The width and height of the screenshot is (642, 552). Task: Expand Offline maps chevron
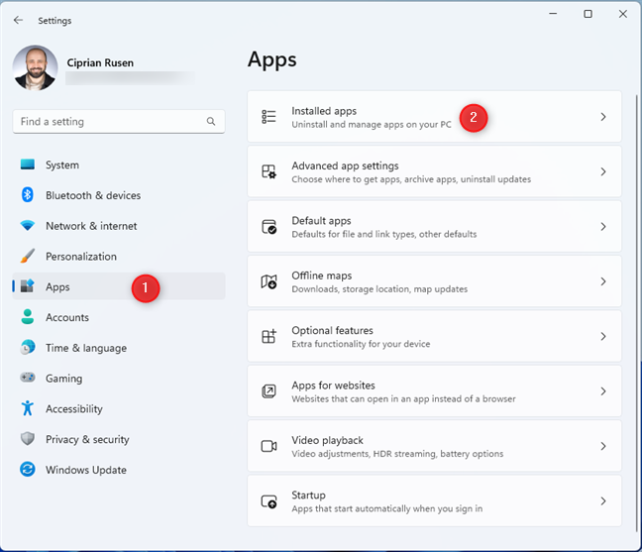click(x=603, y=281)
